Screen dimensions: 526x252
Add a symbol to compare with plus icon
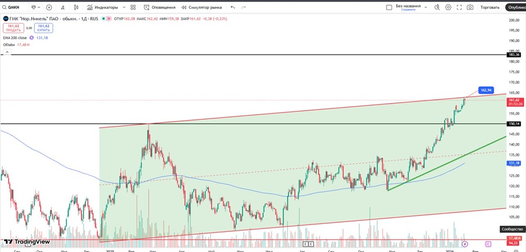(x=49, y=7)
